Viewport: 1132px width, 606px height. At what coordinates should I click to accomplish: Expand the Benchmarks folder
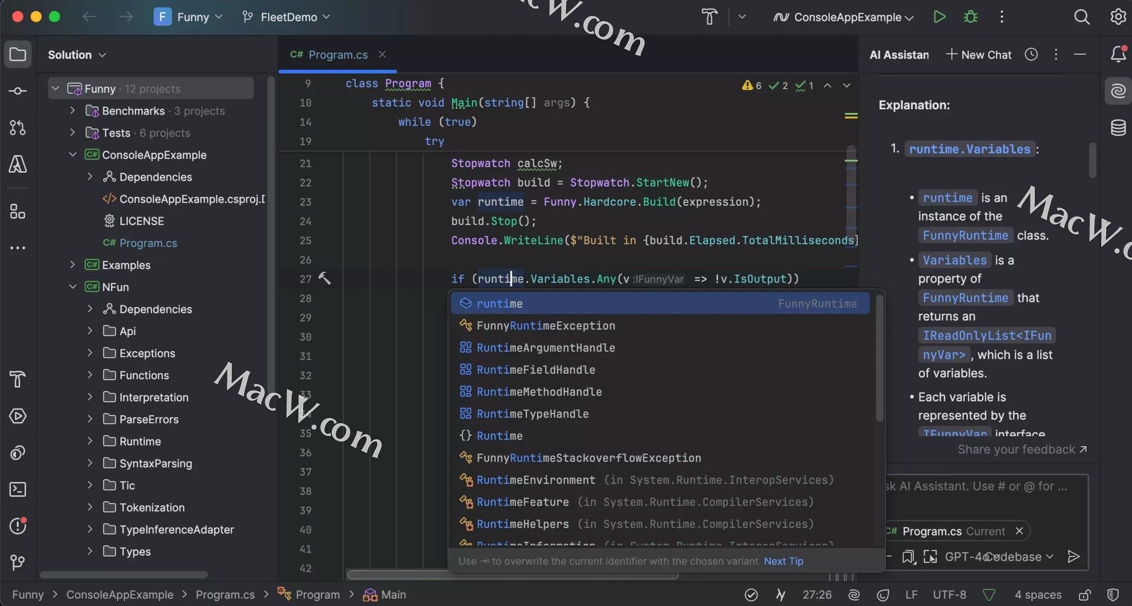(x=73, y=111)
